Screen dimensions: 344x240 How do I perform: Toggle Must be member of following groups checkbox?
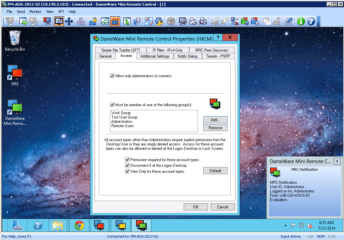(112, 105)
